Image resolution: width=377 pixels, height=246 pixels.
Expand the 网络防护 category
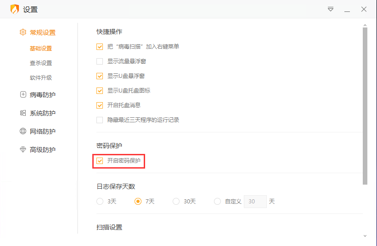(x=42, y=131)
